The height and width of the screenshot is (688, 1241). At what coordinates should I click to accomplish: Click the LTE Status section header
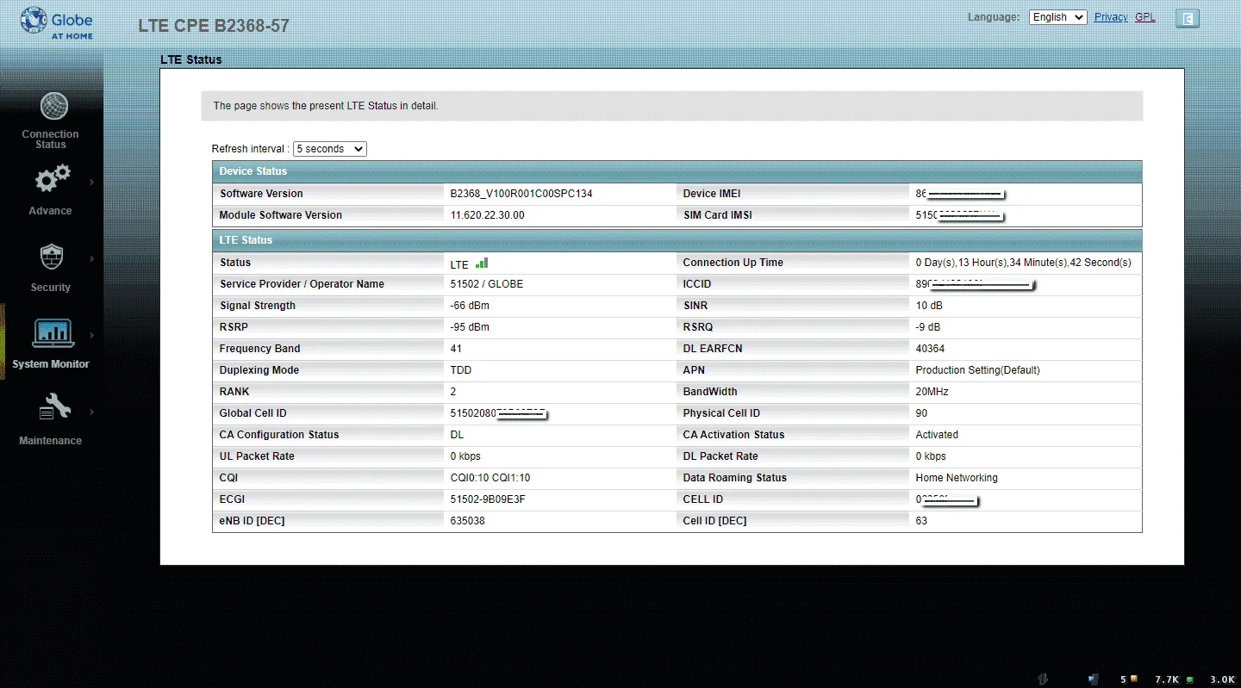click(677, 240)
